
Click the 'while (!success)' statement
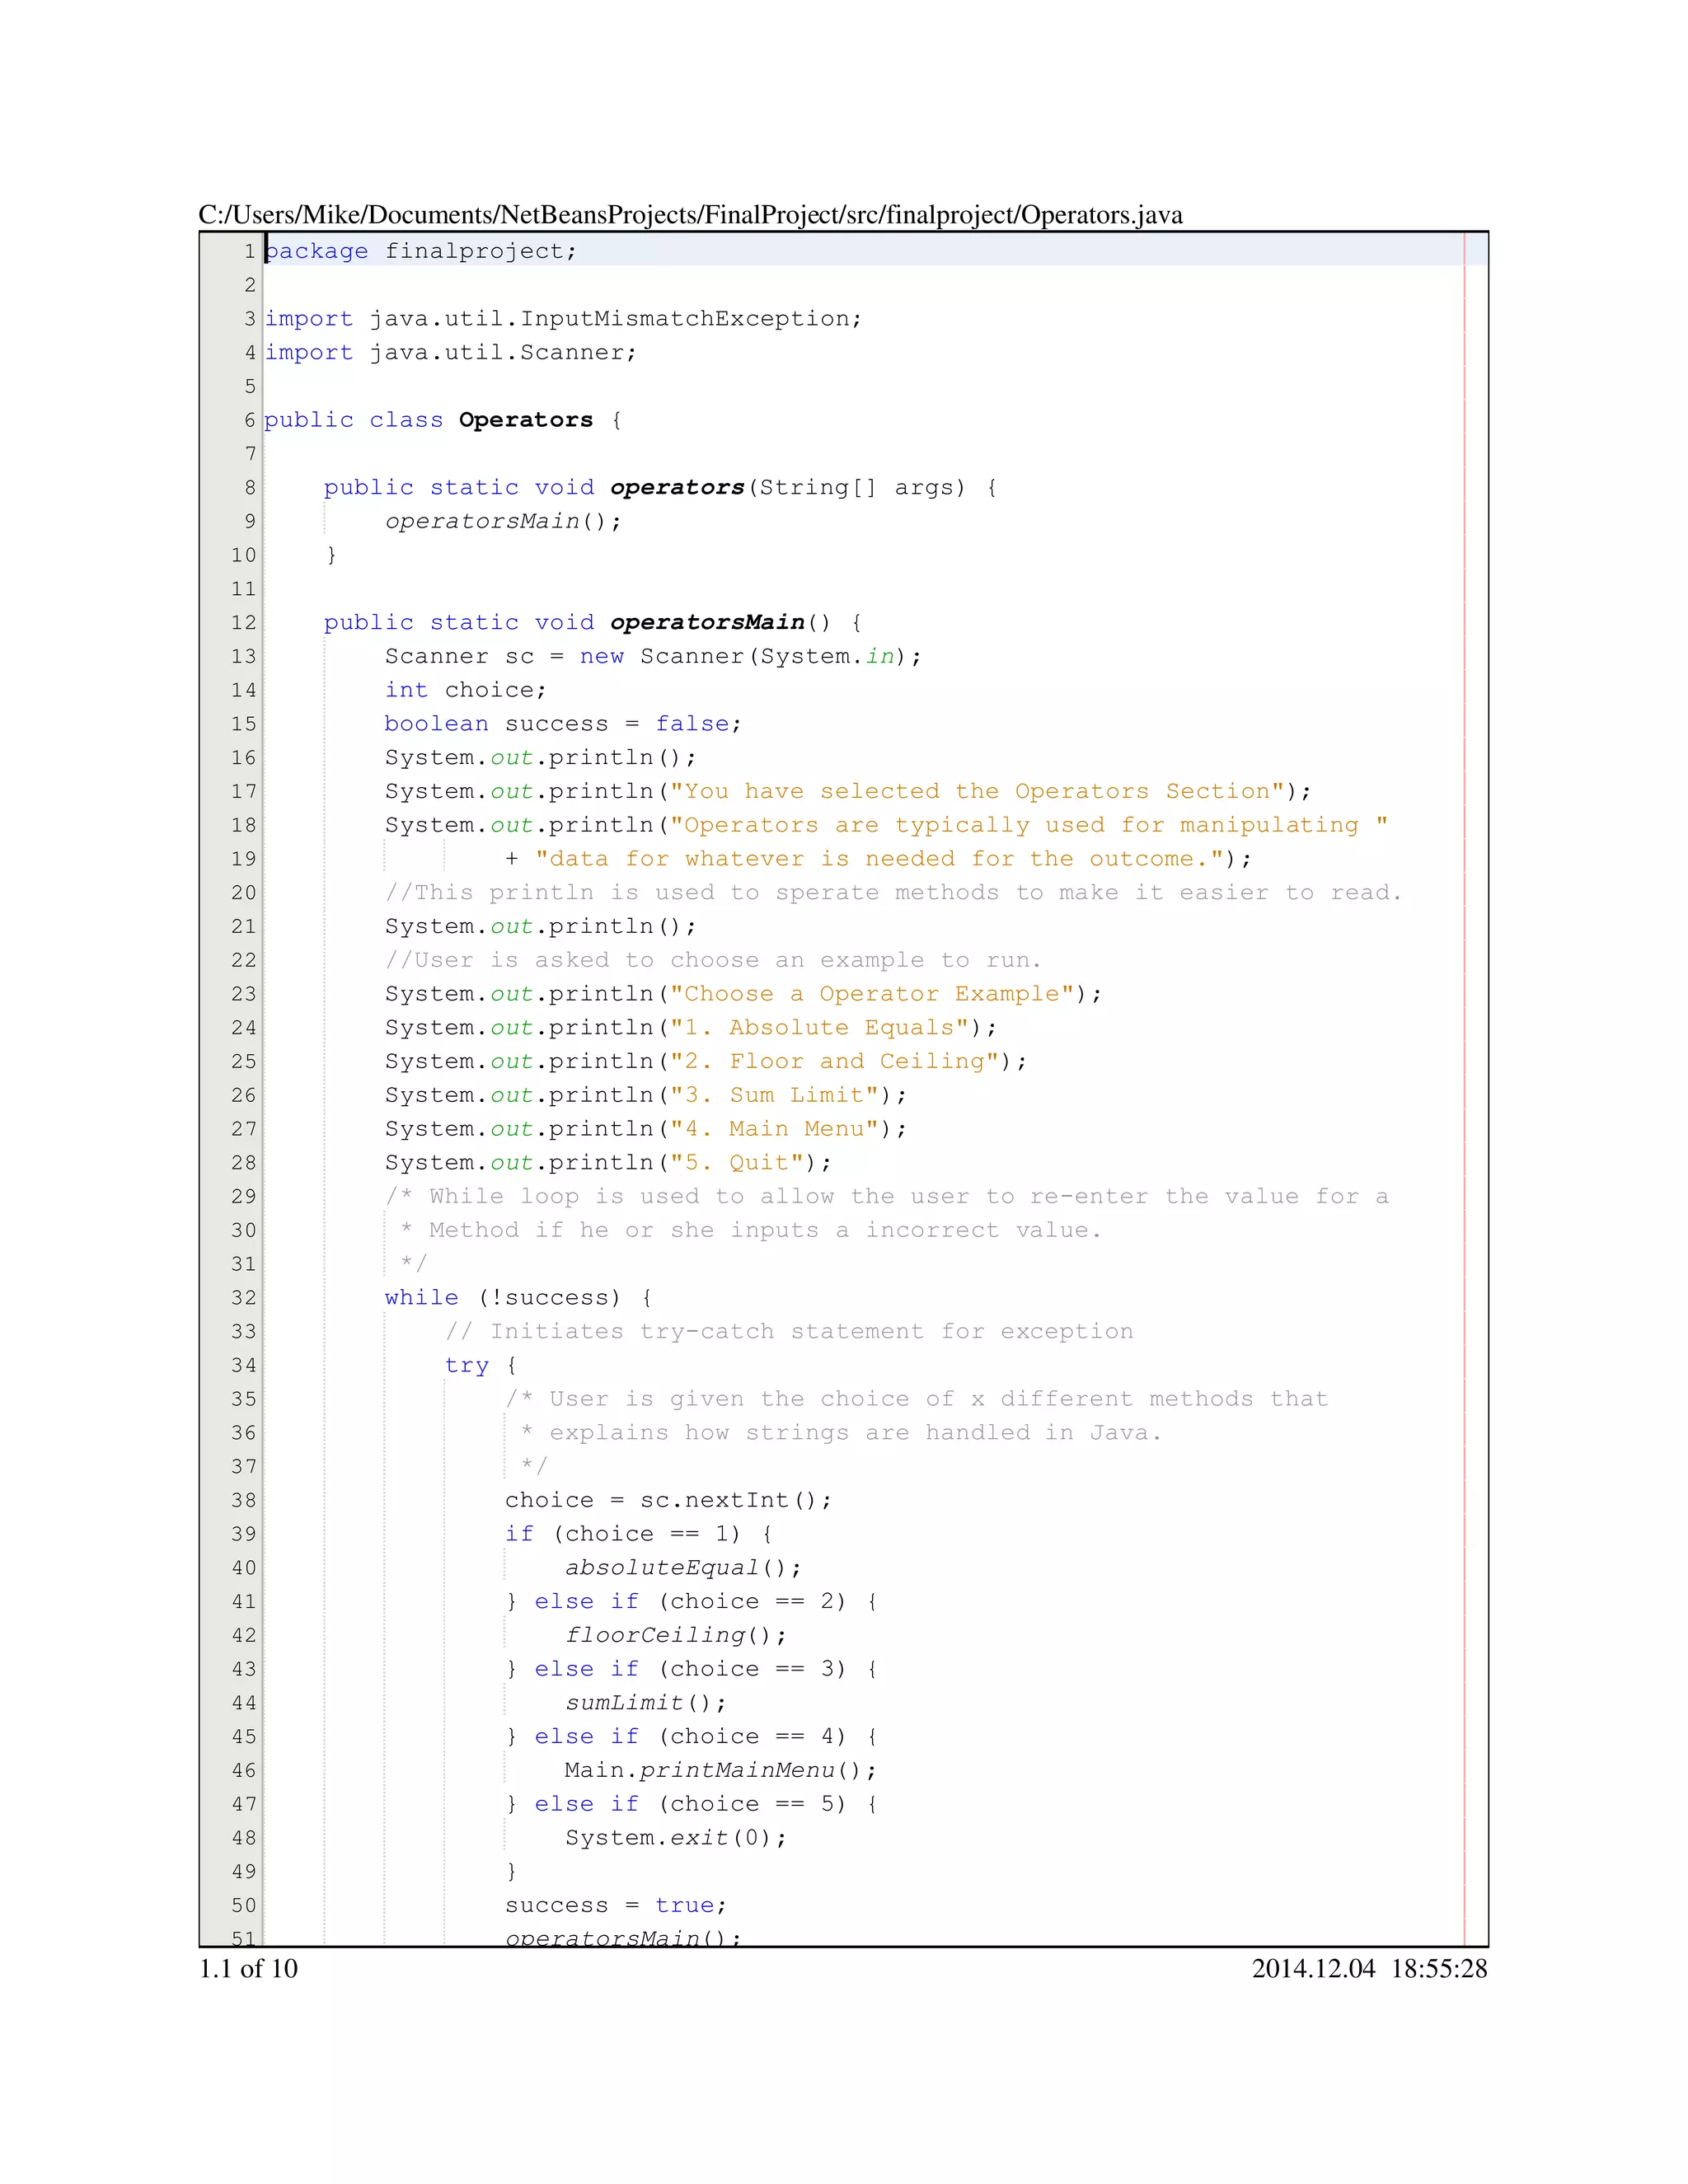(x=502, y=1297)
